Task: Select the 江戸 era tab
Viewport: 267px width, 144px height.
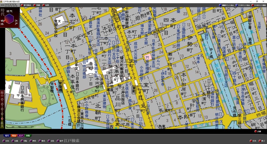Action: pos(22,135)
